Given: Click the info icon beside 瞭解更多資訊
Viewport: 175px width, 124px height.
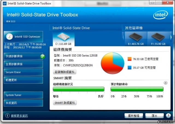Looking at the screenshot, I should (x=7, y=116).
